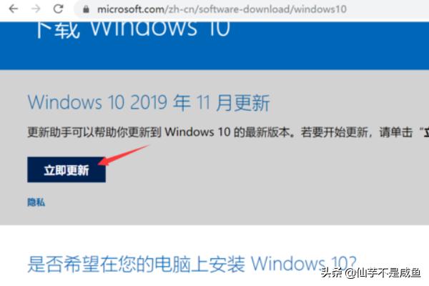The image size is (429, 286).
Task: Click the browser forward arrow
Action: pyautogui.click(x=36, y=9)
